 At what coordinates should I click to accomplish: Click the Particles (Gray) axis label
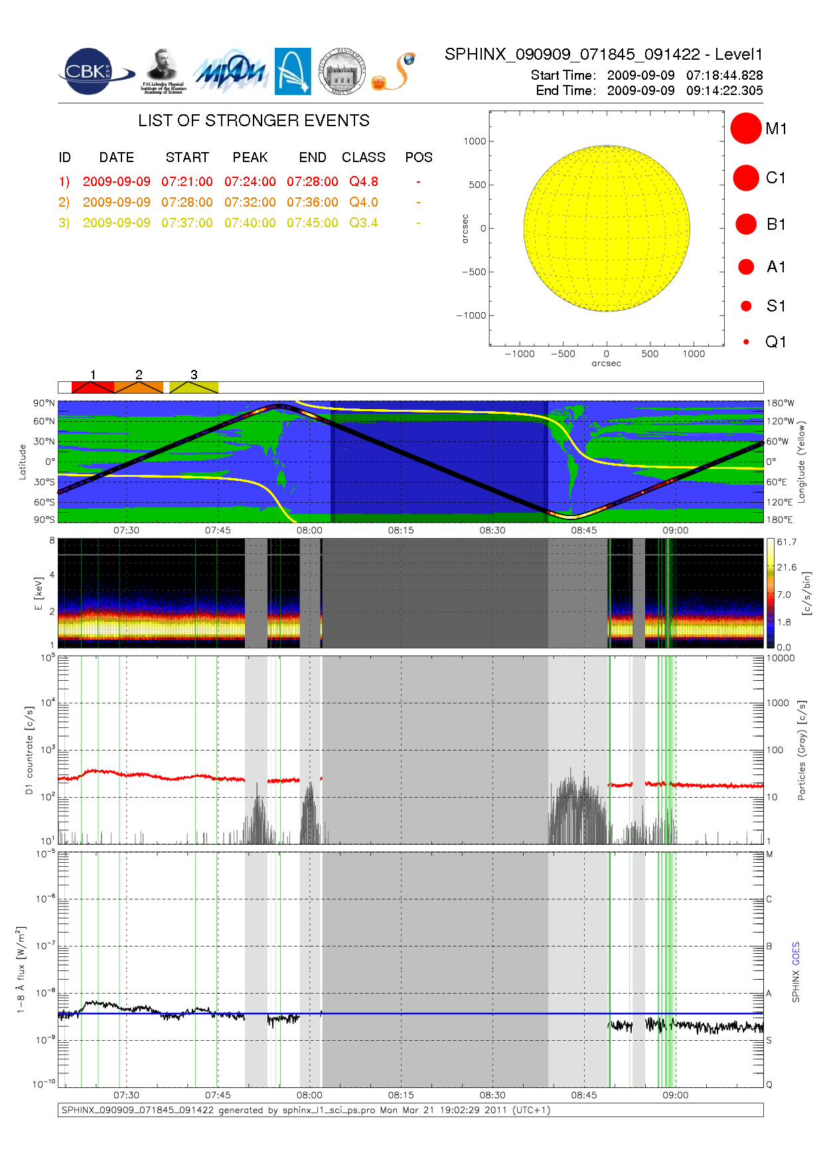coord(802,751)
